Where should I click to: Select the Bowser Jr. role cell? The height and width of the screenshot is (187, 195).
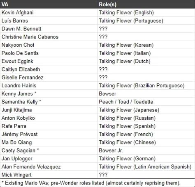tap(146, 151)
